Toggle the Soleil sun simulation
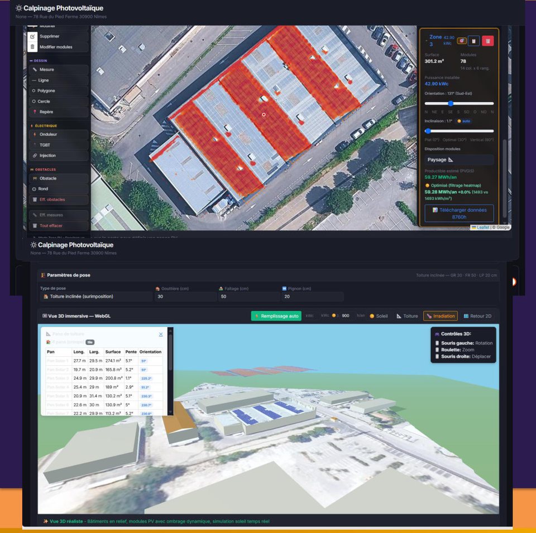 [x=379, y=316]
